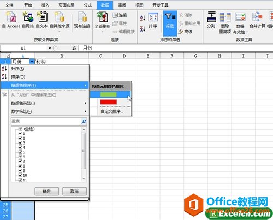Uncheck filter value 4 checkbox
Image resolution: width=273 pixels, height=220 pixels.
20,147
